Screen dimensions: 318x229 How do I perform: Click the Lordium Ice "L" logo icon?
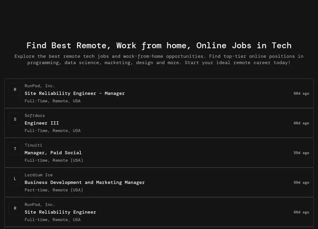[x=15, y=179]
